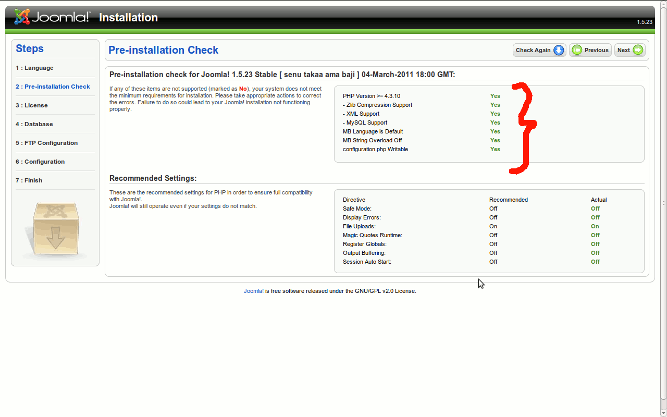Click the actual Off value for Session Auto Start
This screenshot has height=417, width=667.
click(595, 262)
